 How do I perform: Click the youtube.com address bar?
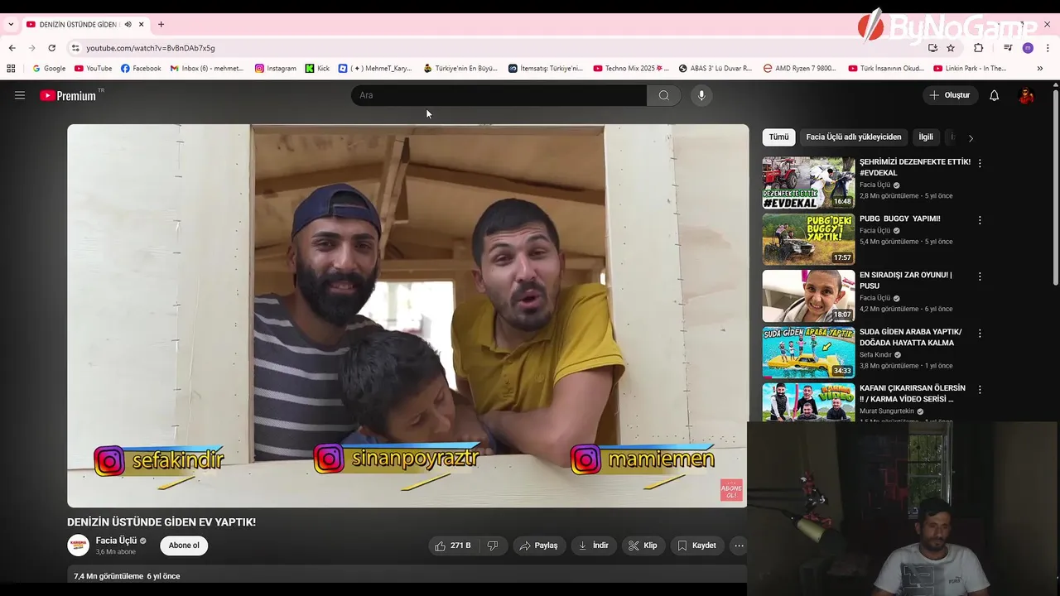click(x=497, y=48)
